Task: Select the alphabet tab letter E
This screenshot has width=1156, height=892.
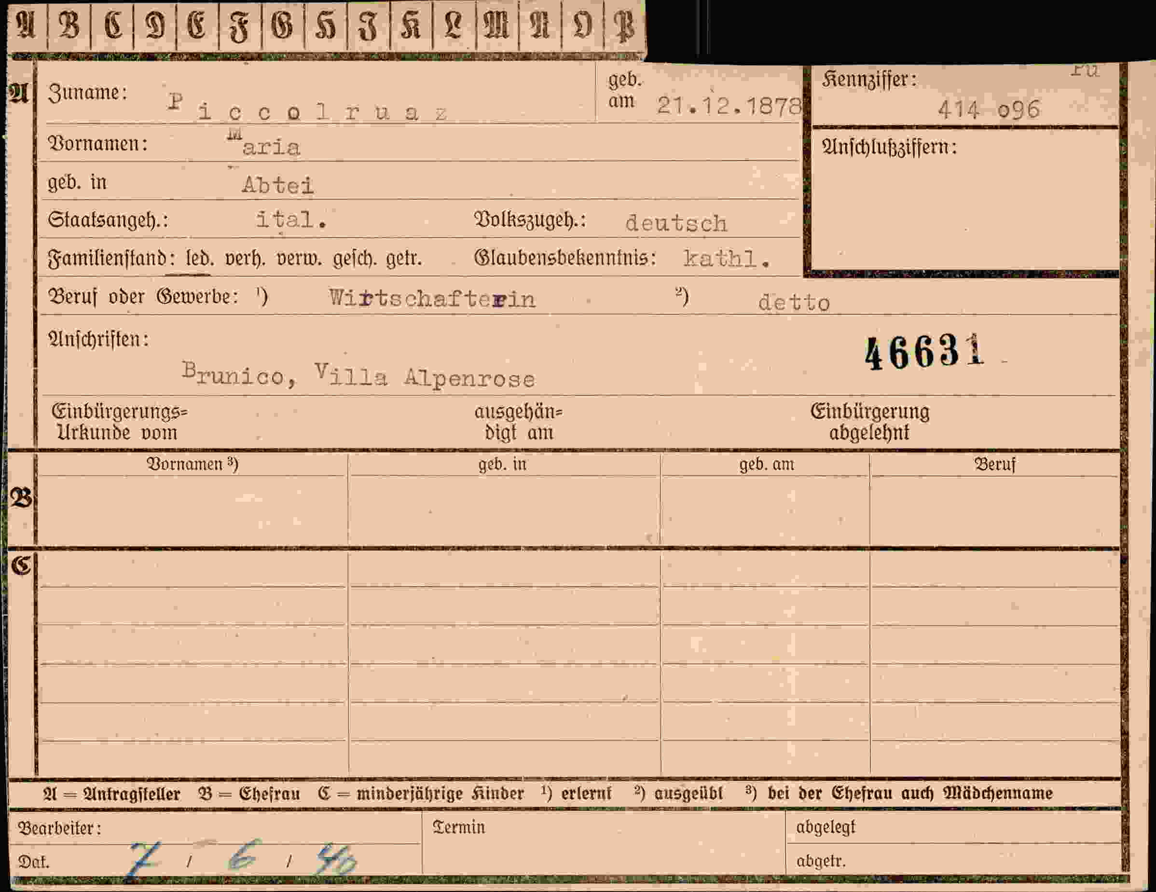Action: tap(197, 26)
